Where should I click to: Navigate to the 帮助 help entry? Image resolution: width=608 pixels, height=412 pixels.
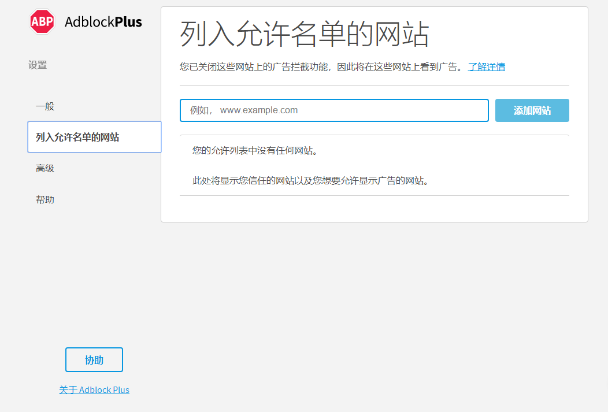(x=45, y=199)
